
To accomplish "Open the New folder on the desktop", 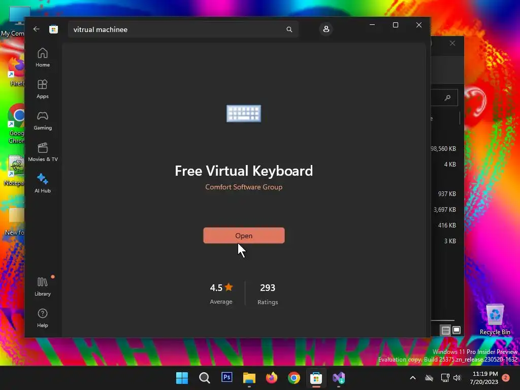I will coord(15,221).
